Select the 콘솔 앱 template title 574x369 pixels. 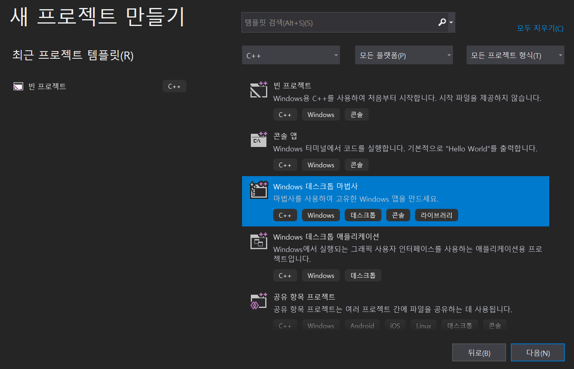[285, 136]
